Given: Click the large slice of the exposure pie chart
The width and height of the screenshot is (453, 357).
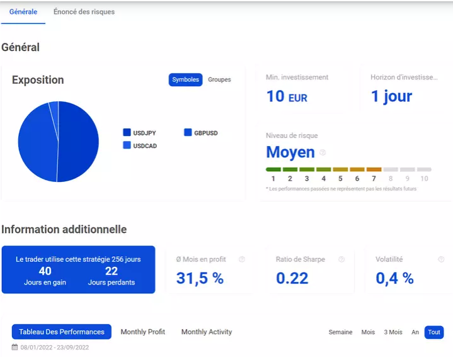Looking at the screenshot, I should [x=79, y=142].
